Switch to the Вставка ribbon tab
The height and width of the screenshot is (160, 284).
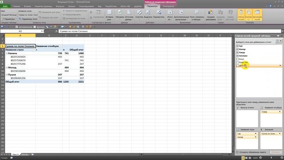(x=28, y=6)
